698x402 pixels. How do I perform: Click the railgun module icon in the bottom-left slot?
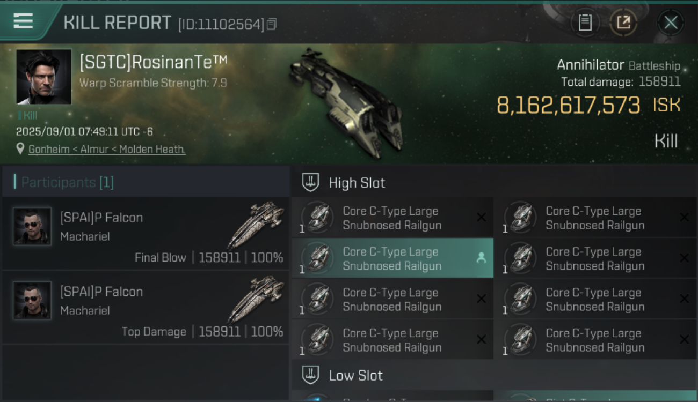coord(318,340)
